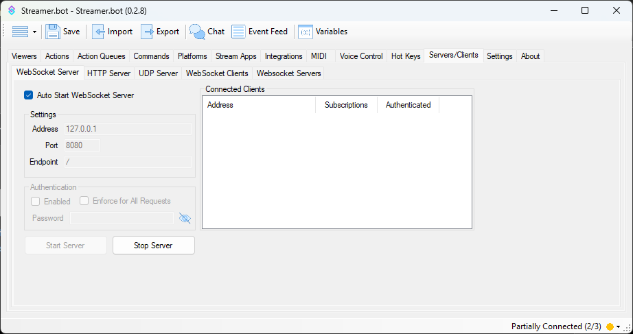
Task: Toggle the authentication Enabled checkbox
Action: point(36,201)
